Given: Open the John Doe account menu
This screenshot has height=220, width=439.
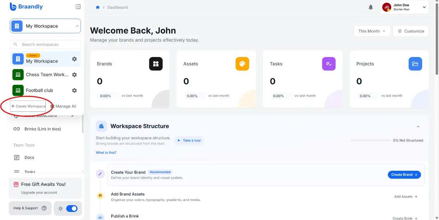Looking at the screenshot, I should click(x=404, y=7).
